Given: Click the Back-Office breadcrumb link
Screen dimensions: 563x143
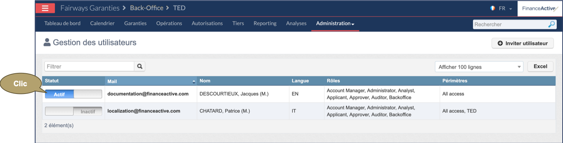Looking at the screenshot, I should tap(146, 8).
